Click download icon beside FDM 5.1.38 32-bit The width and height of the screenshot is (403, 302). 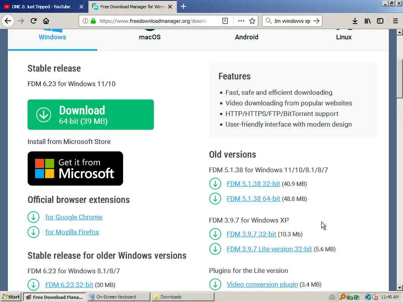[x=215, y=184]
